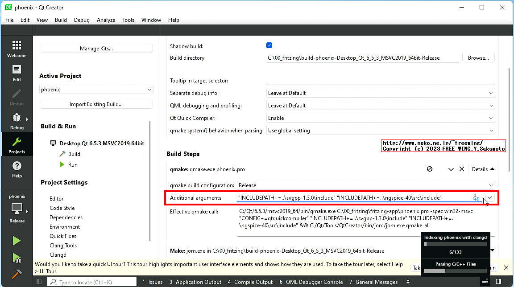Remove the qmake step with the X icon
This screenshot has width=514, height=287.
tap(462, 169)
